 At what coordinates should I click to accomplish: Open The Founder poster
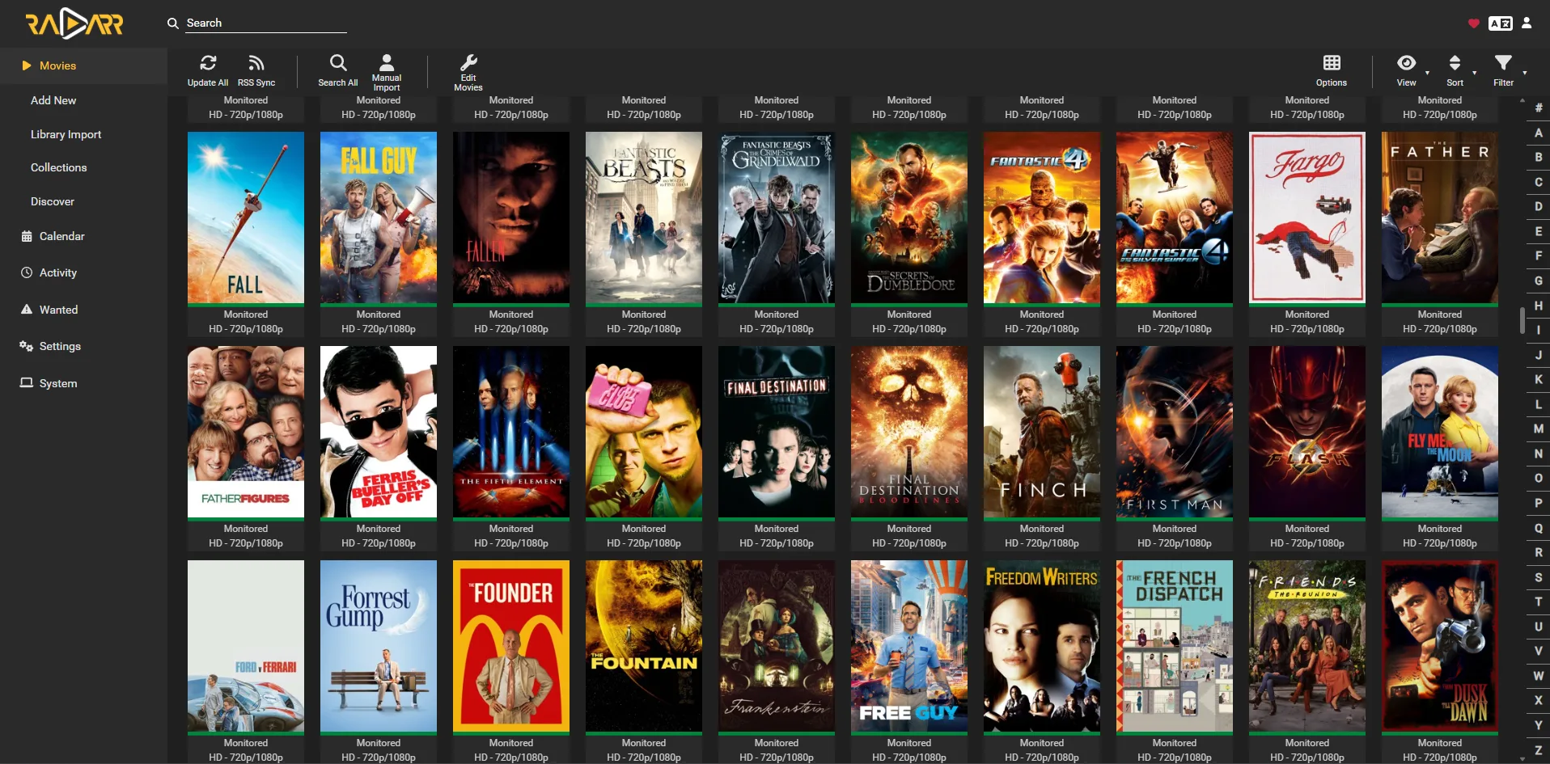coord(511,646)
